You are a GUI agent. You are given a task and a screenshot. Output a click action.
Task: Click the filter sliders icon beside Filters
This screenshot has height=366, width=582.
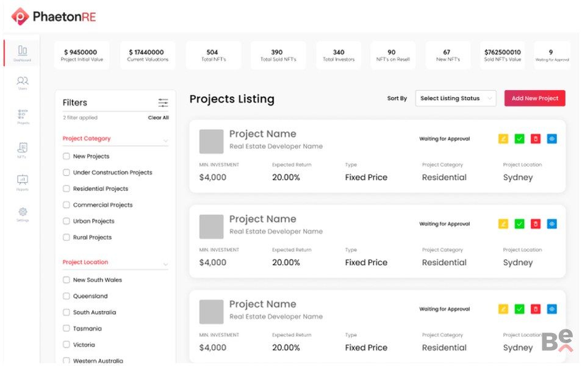pos(163,102)
